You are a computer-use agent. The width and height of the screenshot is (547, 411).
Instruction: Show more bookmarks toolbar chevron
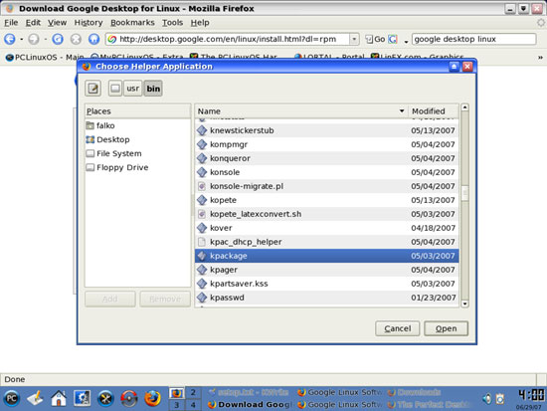[540, 57]
